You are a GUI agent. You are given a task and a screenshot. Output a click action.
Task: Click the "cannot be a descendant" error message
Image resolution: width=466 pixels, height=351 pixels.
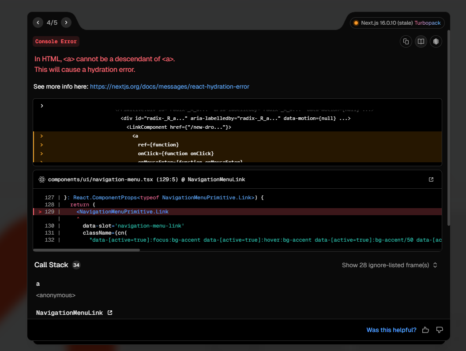pos(105,59)
